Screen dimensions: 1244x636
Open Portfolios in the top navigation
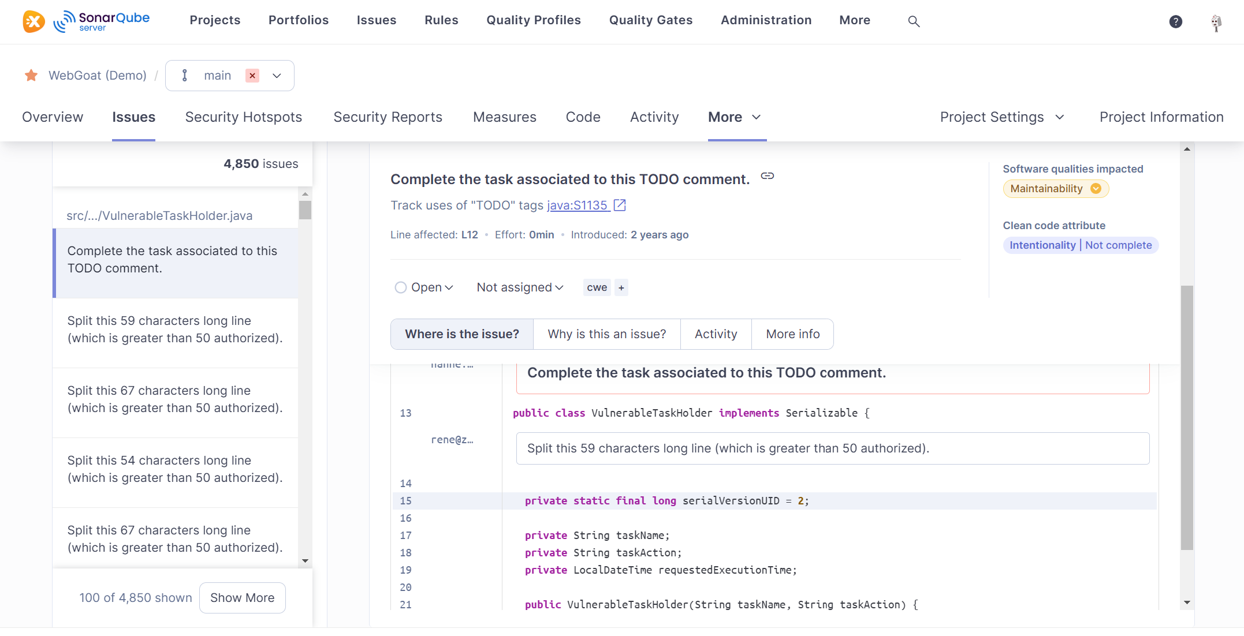coord(299,20)
